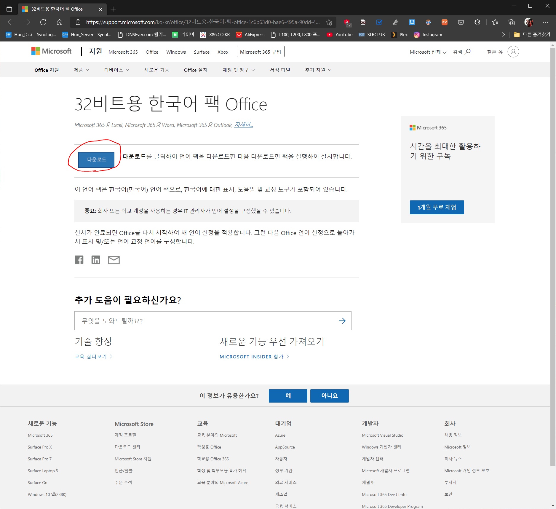This screenshot has height=509, width=556.
Task: Answer 아니요 to feedback question
Action: tap(330, 396)
